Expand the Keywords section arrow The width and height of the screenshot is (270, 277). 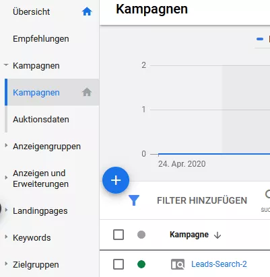(6, 237)
